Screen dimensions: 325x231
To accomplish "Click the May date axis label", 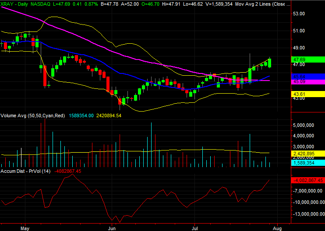I will pos(25,228).
